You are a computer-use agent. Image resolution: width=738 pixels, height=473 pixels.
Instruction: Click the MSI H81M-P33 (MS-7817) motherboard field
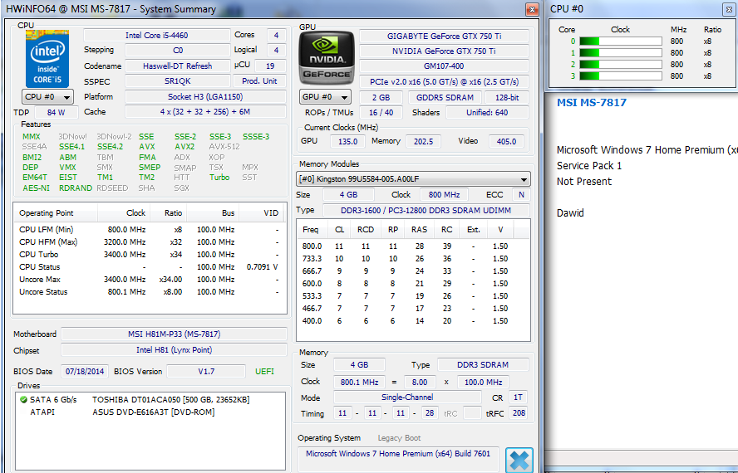pyautogui.click(x=175, y=334)
